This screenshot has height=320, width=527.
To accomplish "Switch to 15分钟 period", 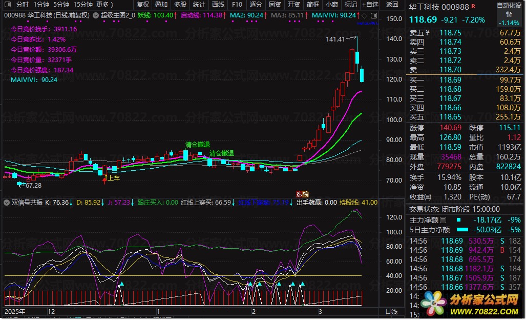I will [x=83, y=5].
